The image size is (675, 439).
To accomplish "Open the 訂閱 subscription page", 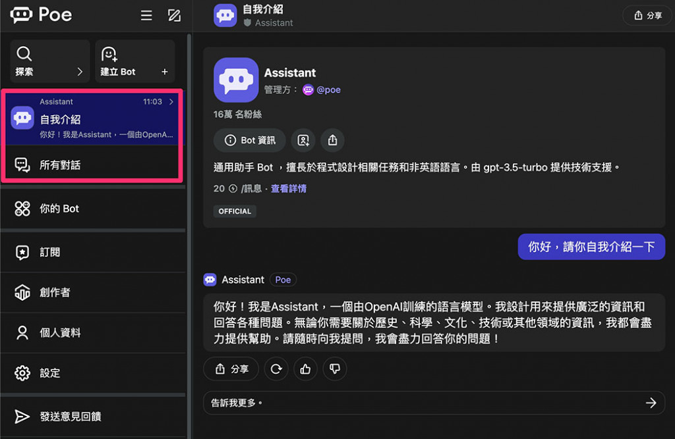I will 93,252.
